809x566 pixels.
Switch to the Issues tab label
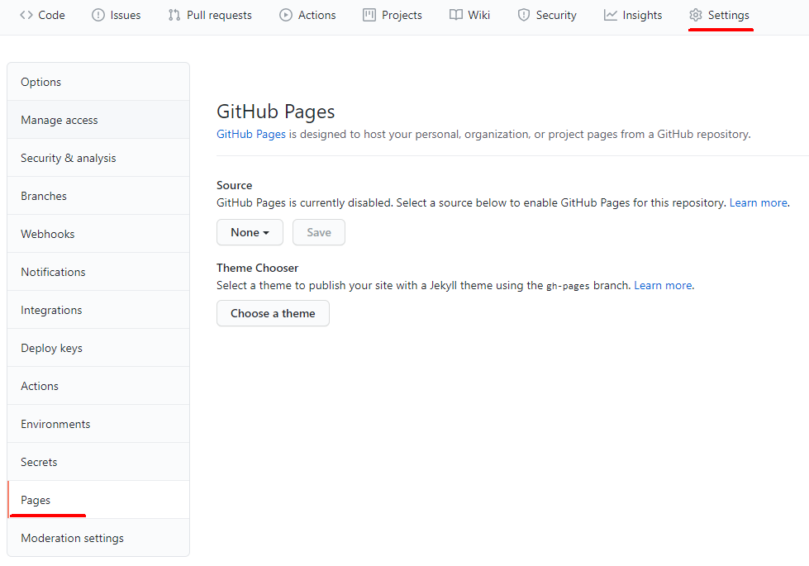click(x=126, y=16)
